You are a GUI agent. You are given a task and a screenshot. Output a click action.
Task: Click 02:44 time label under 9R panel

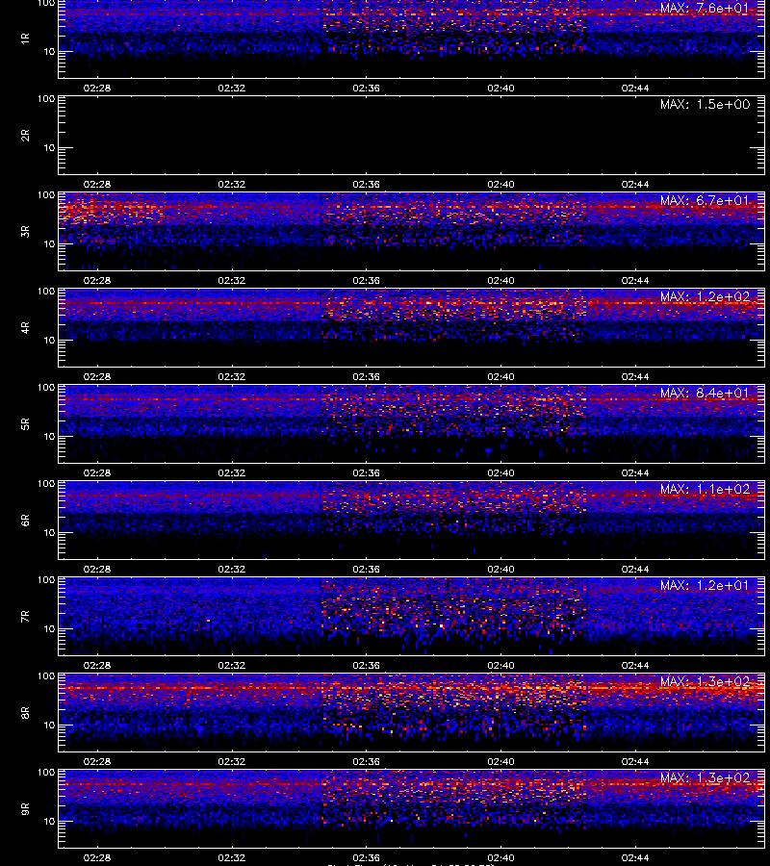[635, 857]
